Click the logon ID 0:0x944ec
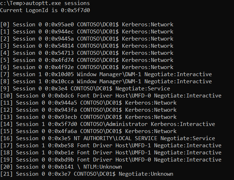234x180 pixels. (60, 32)
